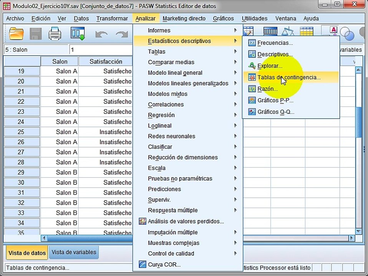This screenshot has width=368, height=276.
Task: Choose Frecuencias... from submenu
Action: [x=291, y=43]
